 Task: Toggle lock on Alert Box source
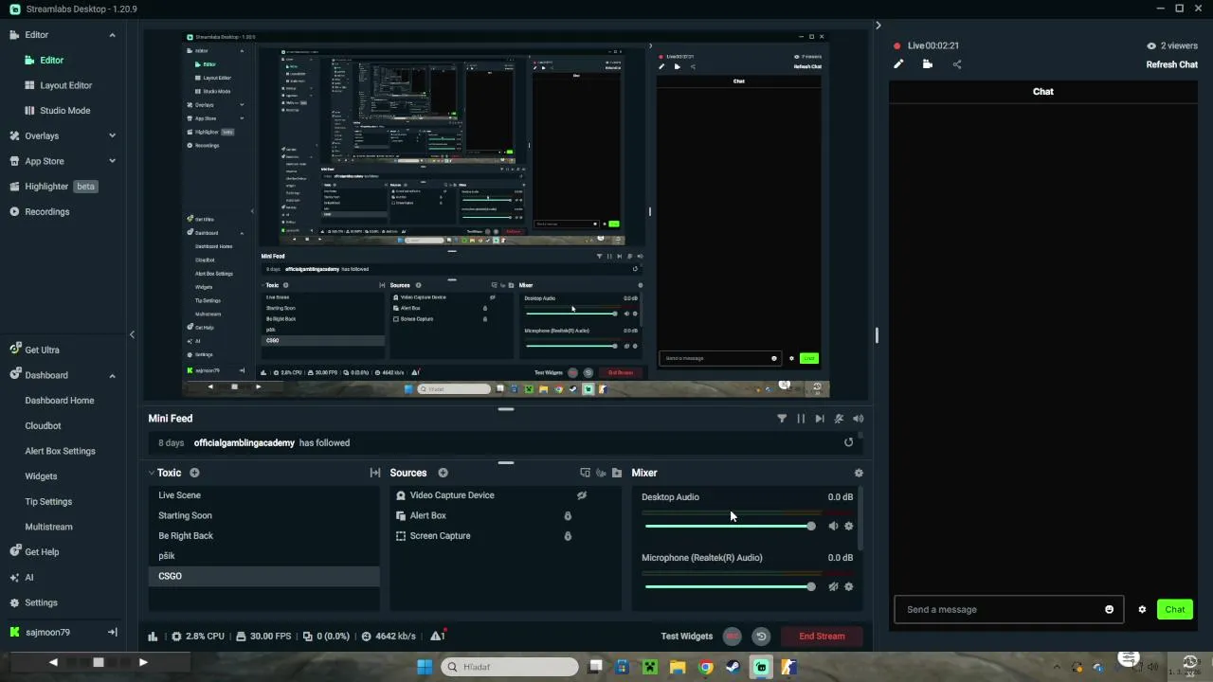click(568, 515)
